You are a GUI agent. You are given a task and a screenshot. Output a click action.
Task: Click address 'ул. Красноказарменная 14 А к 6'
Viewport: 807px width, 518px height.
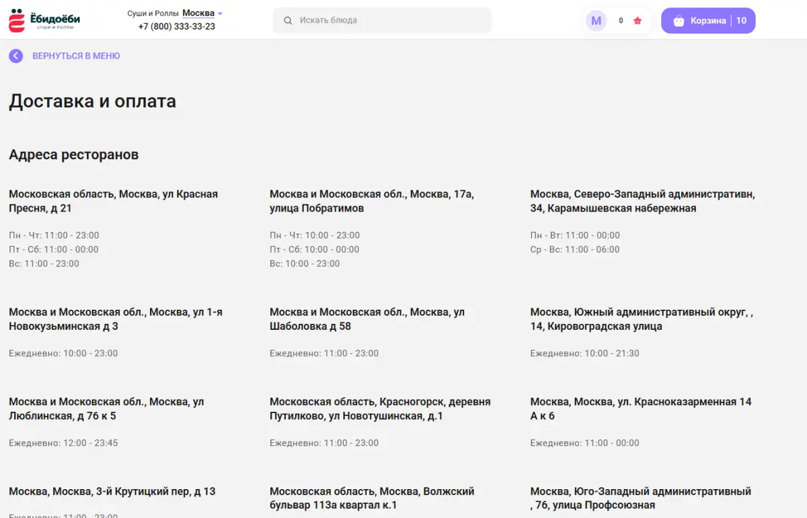tap(641, 408)
